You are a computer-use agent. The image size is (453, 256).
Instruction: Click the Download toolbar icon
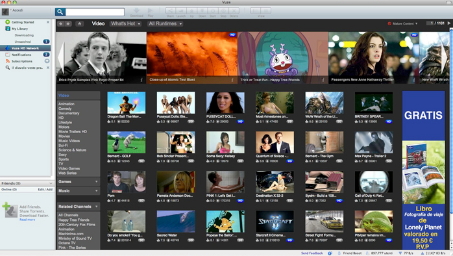(137, 12)
